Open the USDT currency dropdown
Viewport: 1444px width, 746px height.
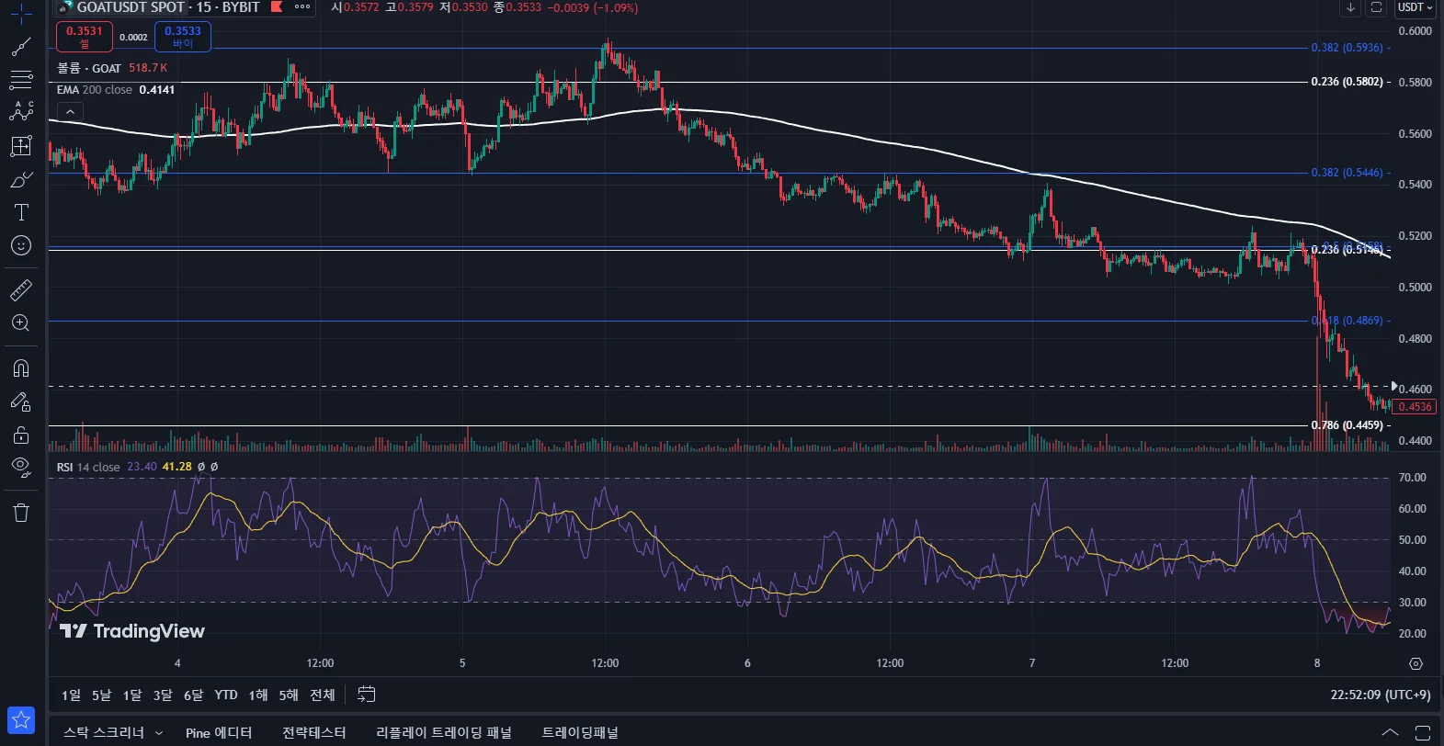[1415, 7]
